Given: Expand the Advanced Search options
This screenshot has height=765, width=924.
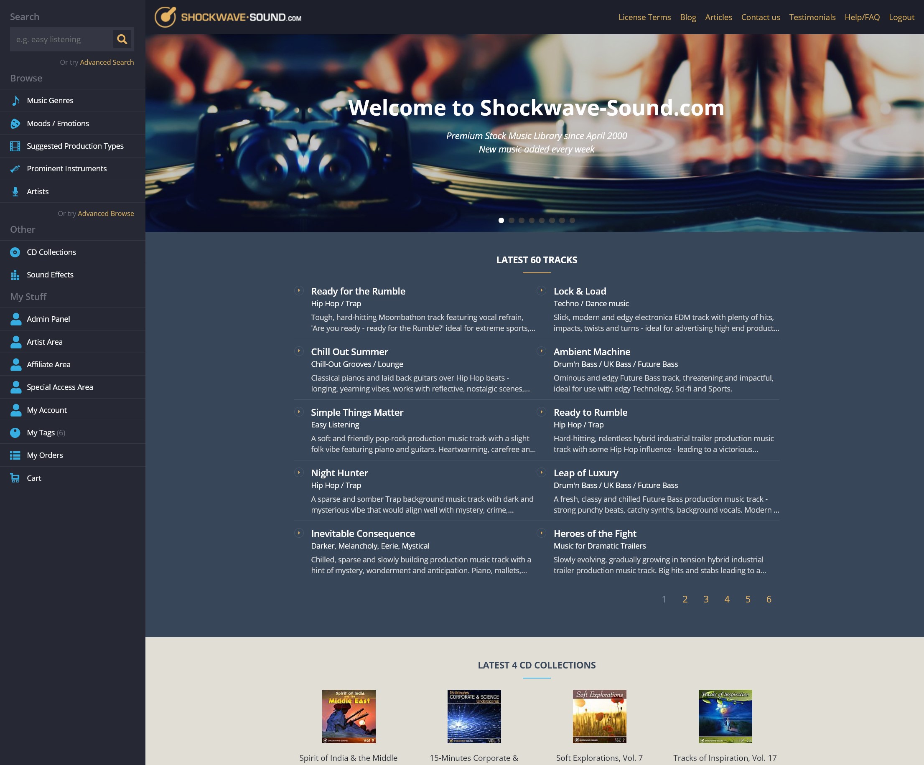Looking at the screenshot, I should [107, 61].
